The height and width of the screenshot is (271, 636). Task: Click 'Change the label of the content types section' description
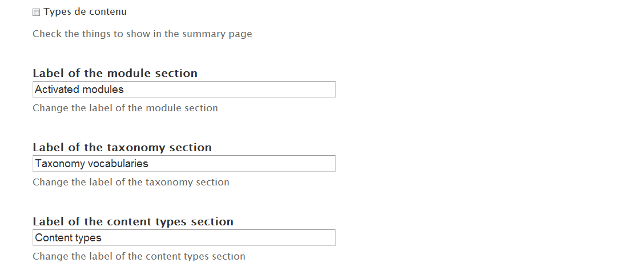coord(139,256)
